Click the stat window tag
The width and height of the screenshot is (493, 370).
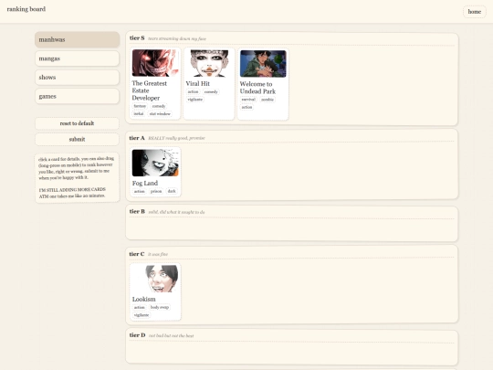pyautogui.click(x=160, y=113)
